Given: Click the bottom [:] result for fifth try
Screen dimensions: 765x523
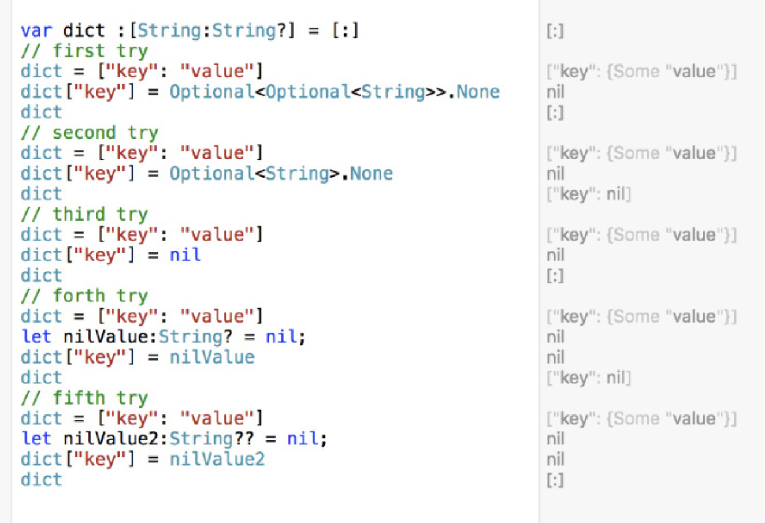Looking at the screenshot, I should pyautogui.click(x=555, y=480).
